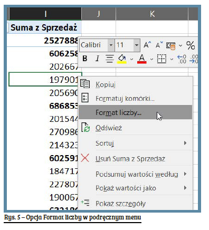Click the font size field showing 11

point(124,45)
